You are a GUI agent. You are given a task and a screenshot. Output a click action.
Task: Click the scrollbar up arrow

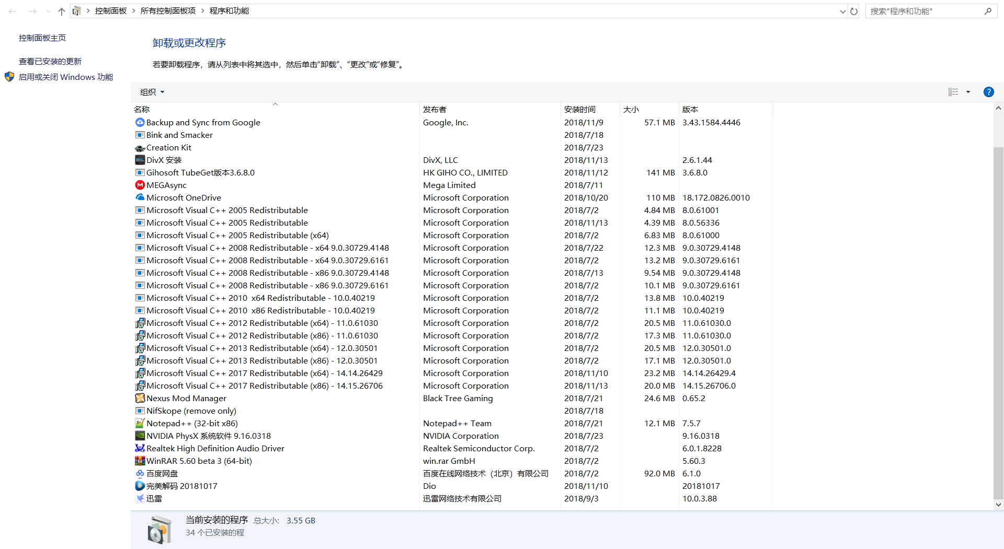click(x=998, y=108)
